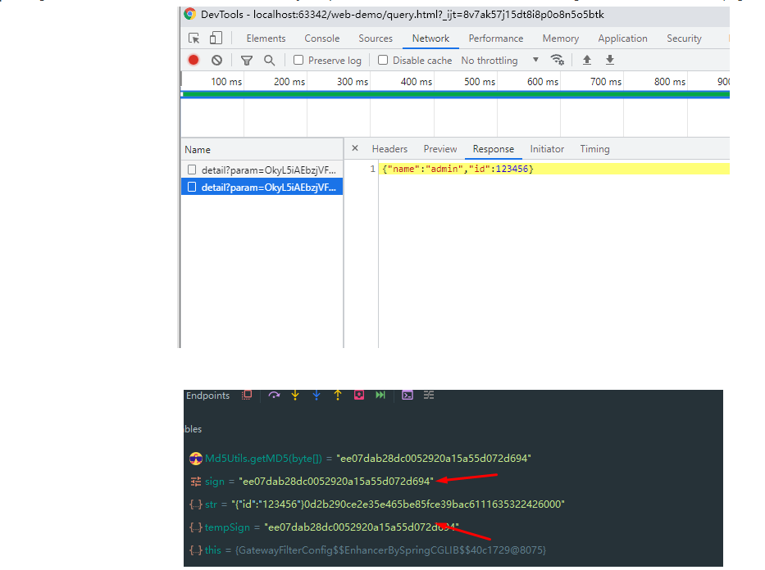Select Response tab of request
This screenshot has height=570, width=765.
pos(494,149)
